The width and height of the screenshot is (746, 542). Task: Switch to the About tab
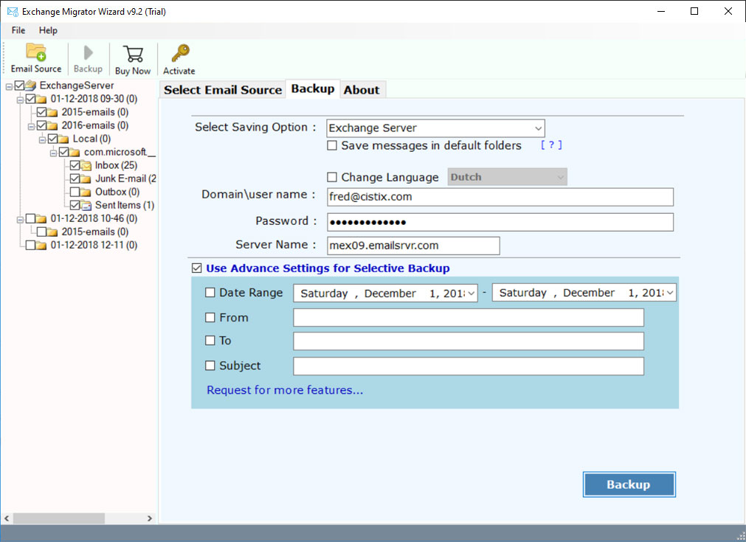click(362, 90)
